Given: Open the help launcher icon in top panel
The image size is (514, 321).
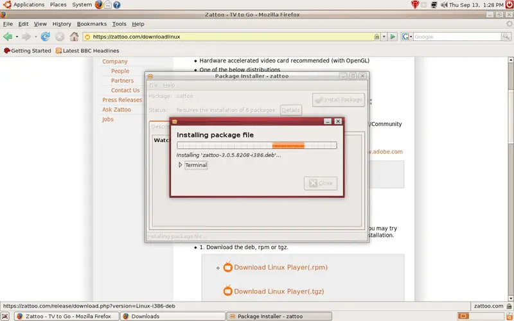Looking at the screenshot, I should [x=116, y=5].
